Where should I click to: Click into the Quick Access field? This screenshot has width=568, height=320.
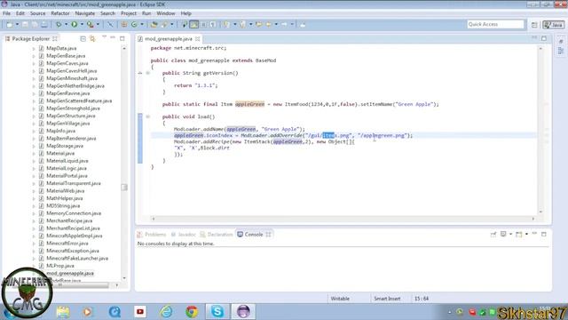[495, 24]
